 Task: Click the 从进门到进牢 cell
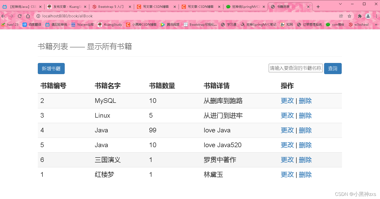(223, 116)
